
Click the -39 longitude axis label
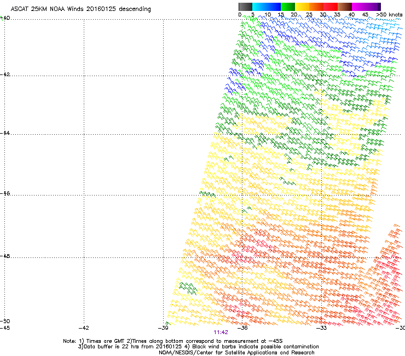point(163,328)
